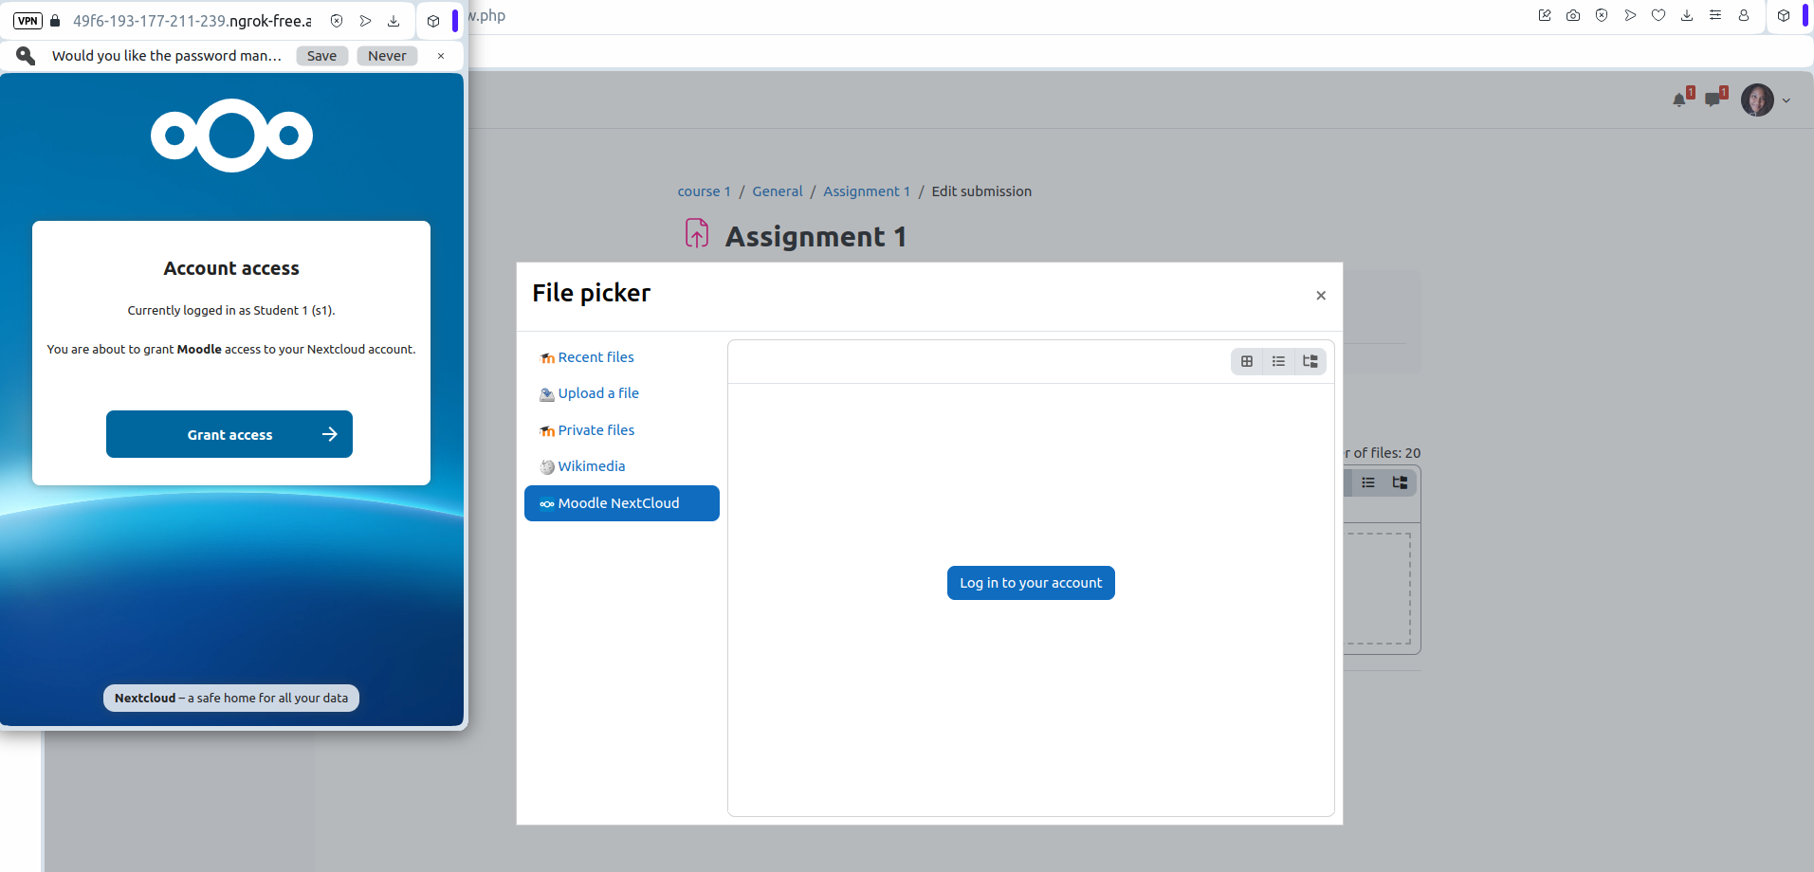The image size is (1814, 872).
Task: Click the Assignment 1 upload icon
Action: (x=697, y=233)
